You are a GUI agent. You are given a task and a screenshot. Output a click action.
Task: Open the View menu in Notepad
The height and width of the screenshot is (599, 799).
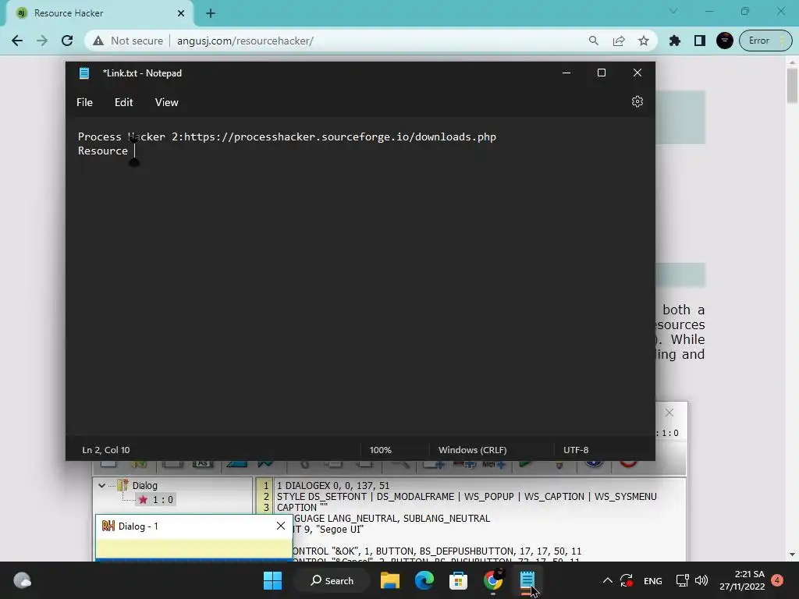(167, 102)
